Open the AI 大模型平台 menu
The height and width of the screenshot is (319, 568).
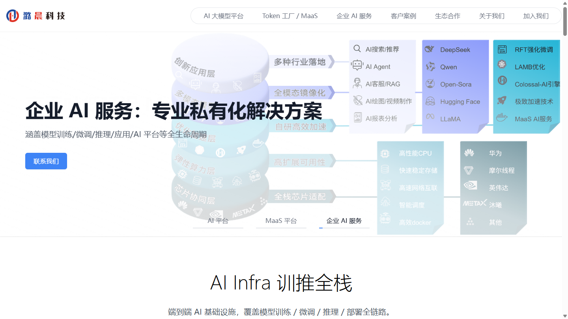[x=224, y=16]
